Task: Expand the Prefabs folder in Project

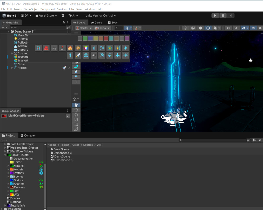Action: click(8, 173)
